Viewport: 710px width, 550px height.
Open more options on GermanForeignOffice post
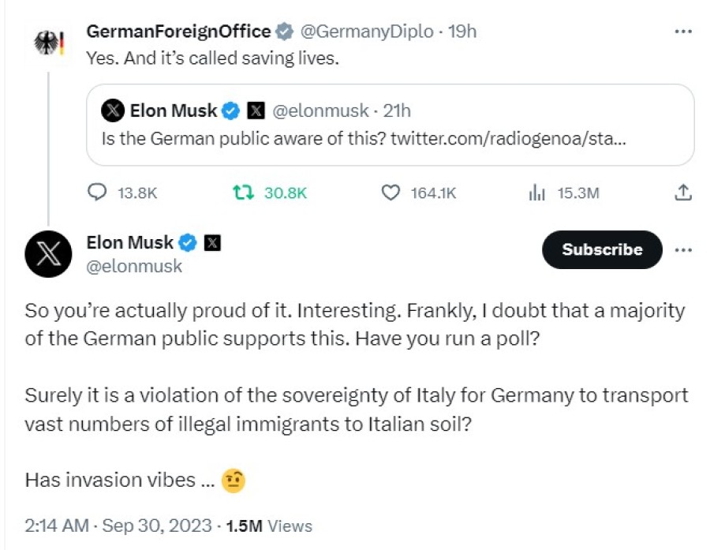pyautogui.click(x=683, y=32)
